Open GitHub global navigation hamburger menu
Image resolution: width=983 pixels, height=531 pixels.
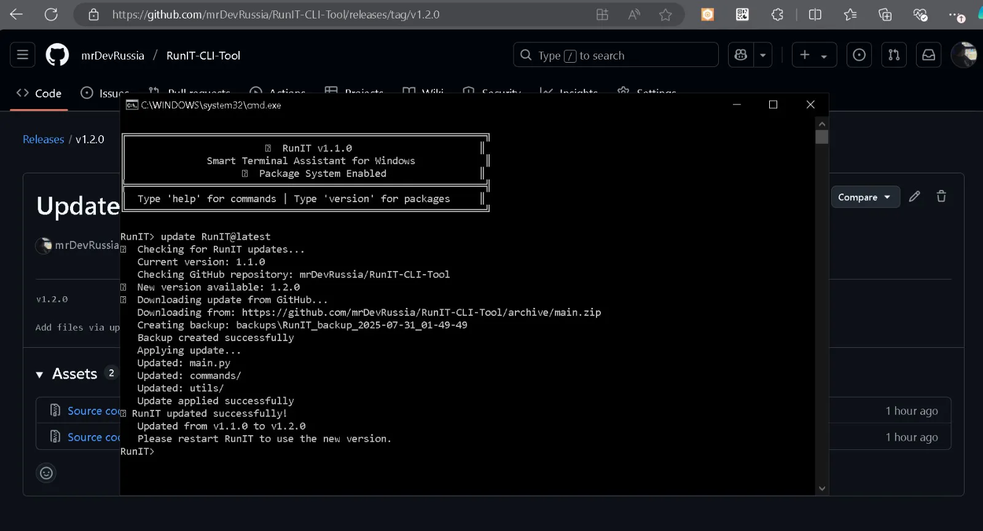[23, 55]
